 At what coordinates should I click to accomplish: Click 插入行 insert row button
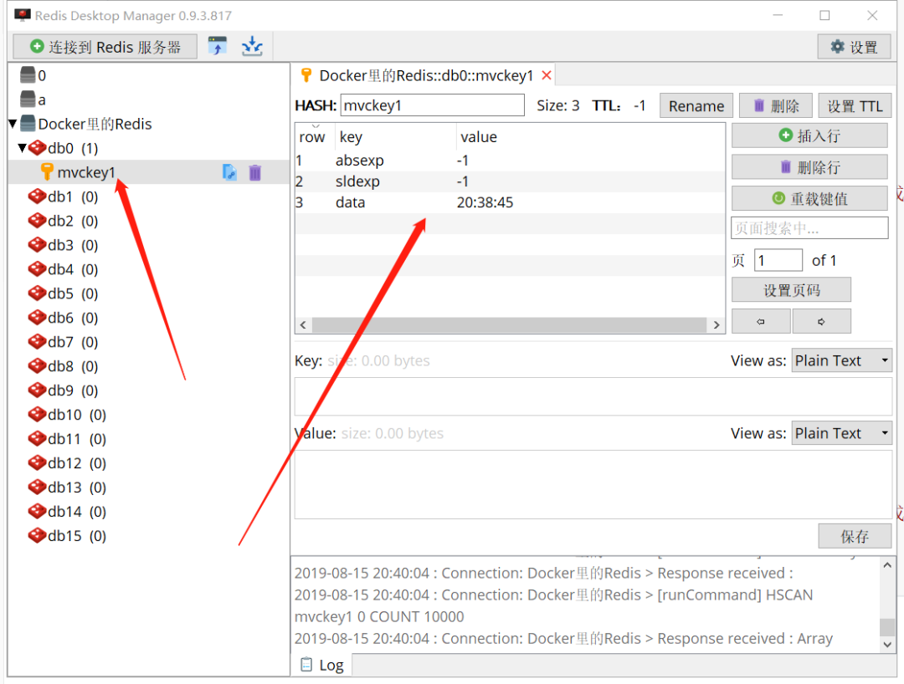809,135
